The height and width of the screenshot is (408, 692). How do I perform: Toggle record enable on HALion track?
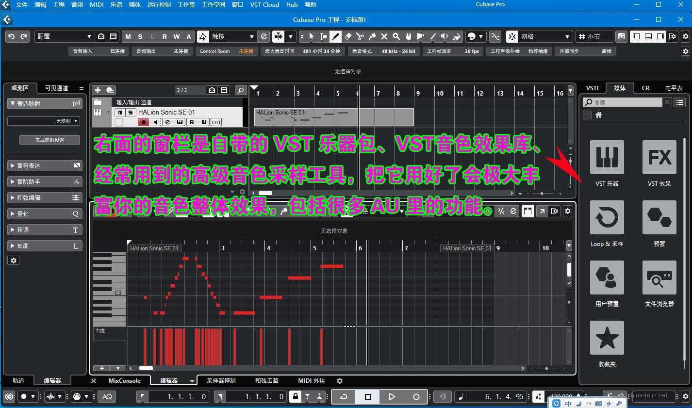point(143,122)
